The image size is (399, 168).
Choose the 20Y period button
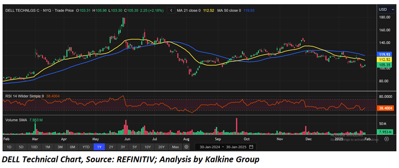[x=162, y=147]
